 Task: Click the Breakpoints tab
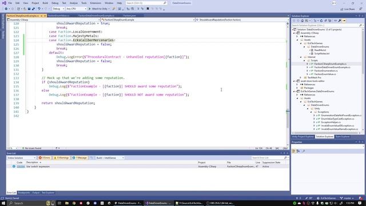(x=24, y=193)
